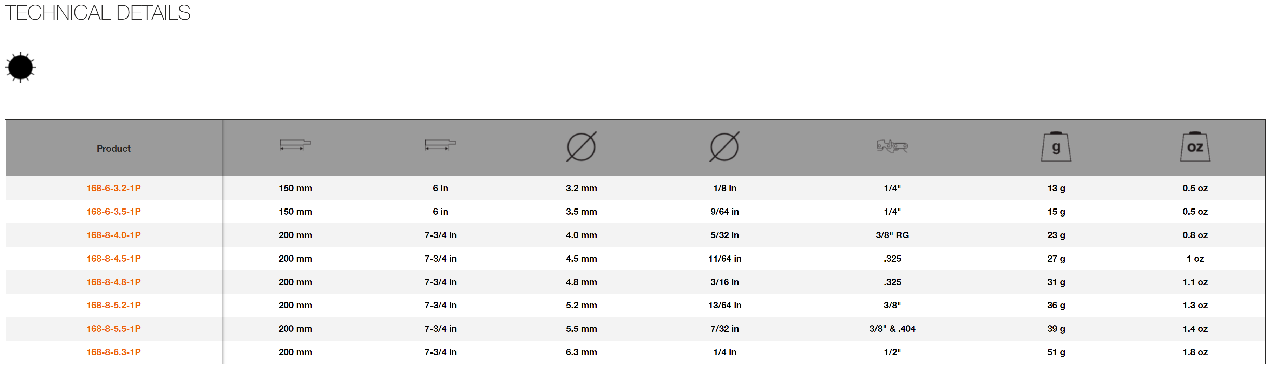Click the Technical Details heading
The width and height of the screenshot is (1273, 370).
[97, 12]
